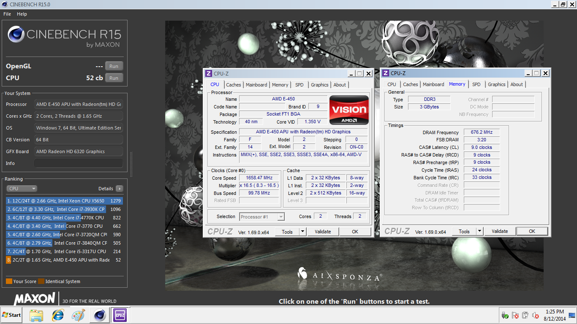
Task: Switch to CPU-Z taskbar icon
Action: [x=120, y=315]
